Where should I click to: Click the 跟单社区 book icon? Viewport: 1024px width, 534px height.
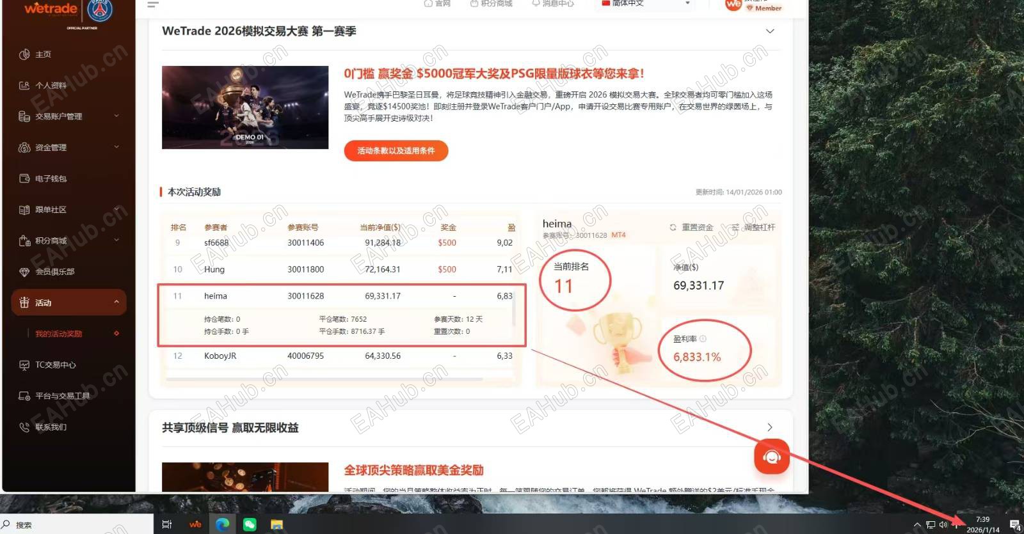point(24,210)
